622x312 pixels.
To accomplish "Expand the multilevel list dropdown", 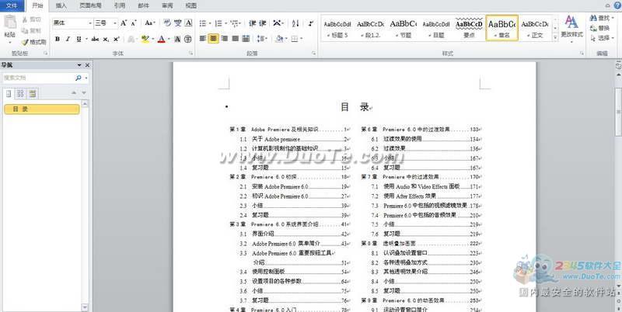I will (x=241, y=24).
